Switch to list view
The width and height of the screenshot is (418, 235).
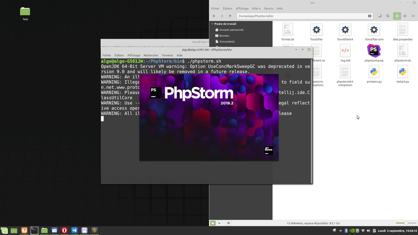point(405,16)
